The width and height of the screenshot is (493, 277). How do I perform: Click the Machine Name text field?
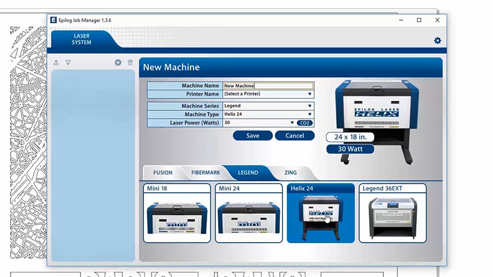point(268,86)
